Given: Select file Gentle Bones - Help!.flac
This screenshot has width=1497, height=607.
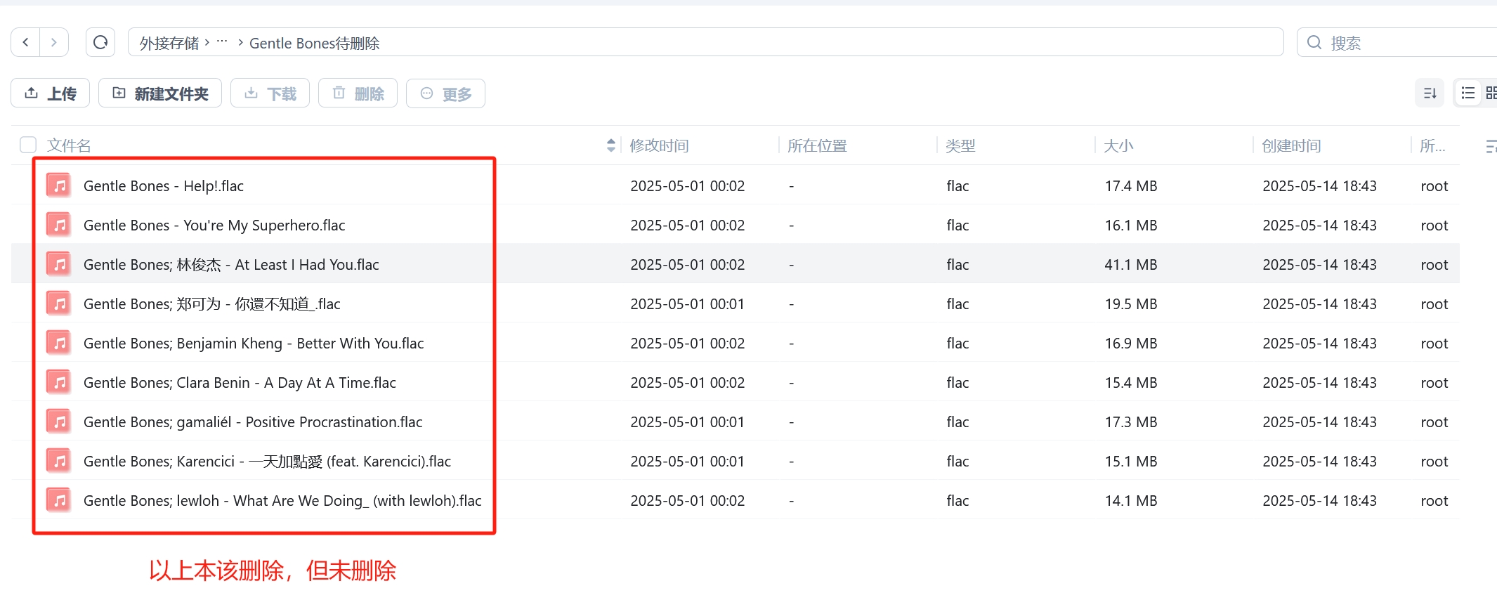Looking at the screenshot, I should pos(164,185).
